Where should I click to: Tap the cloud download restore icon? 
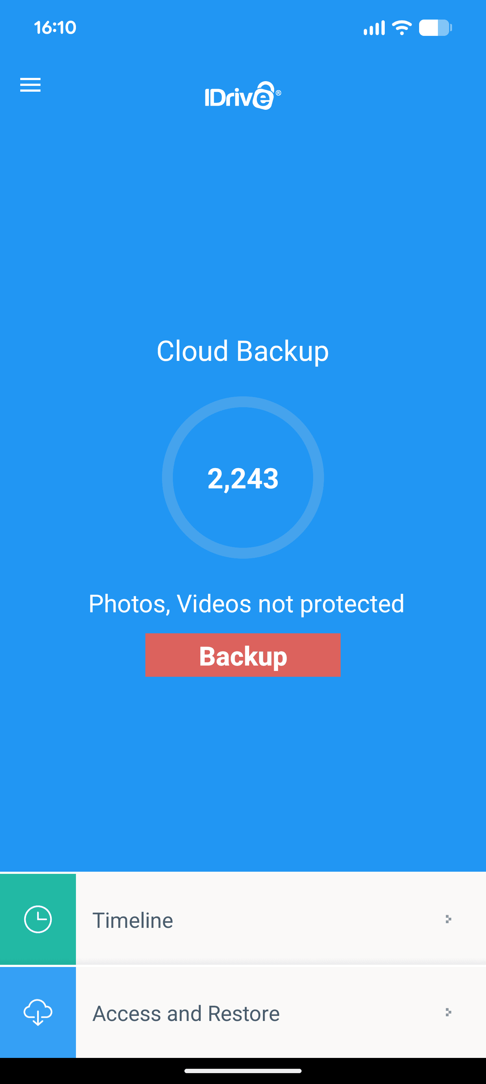[38, 1012]
